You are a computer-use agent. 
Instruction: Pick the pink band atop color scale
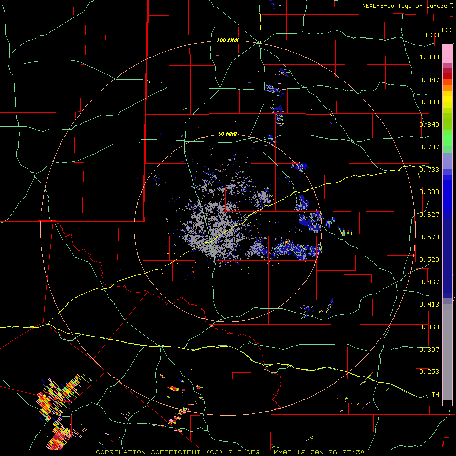coord(447,54)
